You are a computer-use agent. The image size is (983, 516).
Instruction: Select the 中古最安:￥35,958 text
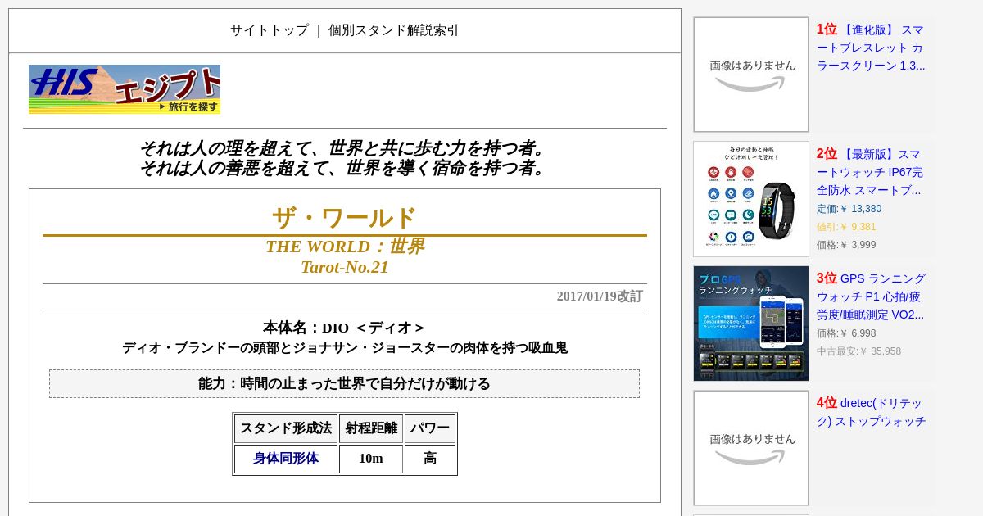pos(858,351)
